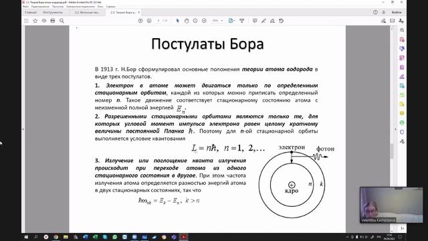Open the Файл menu
Viewport: 428px width, 241px height.
tap(26, 7)
